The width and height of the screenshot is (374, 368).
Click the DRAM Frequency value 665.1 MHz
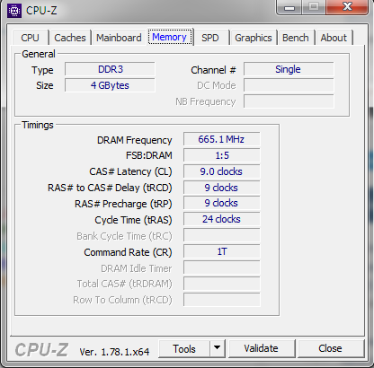[x=221, y=139]
